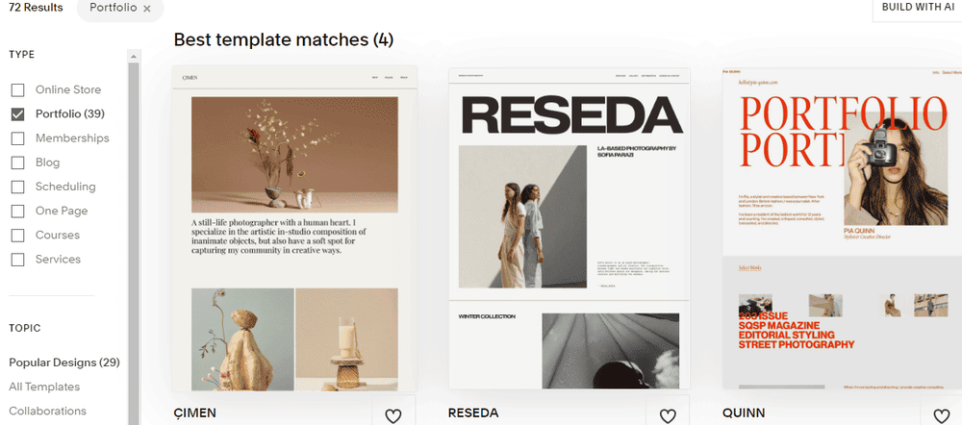The width and height of the screenshot is (962, 425).
Task: Check the Services type filter
Action: click(17, 260)
